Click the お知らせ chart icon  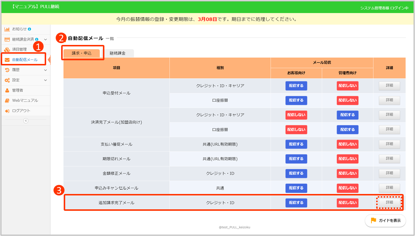tap(7, 29)
